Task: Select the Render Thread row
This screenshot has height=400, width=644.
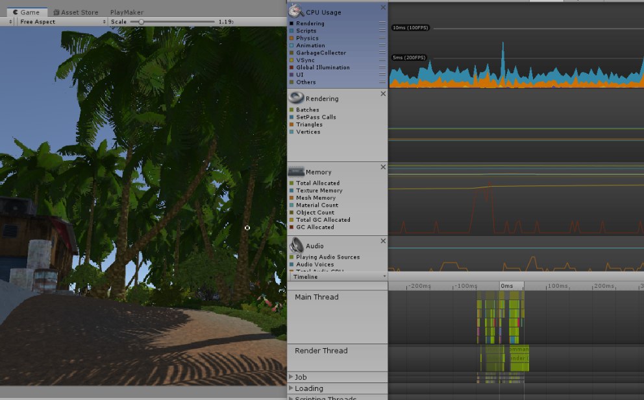Action: click(338, 358)
